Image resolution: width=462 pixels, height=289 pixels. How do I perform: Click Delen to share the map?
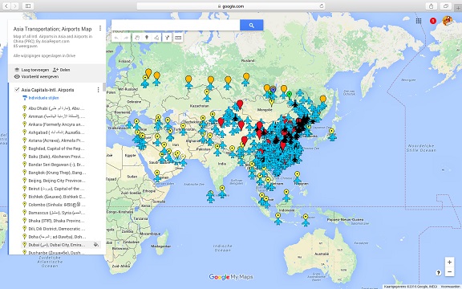(65, 70)
